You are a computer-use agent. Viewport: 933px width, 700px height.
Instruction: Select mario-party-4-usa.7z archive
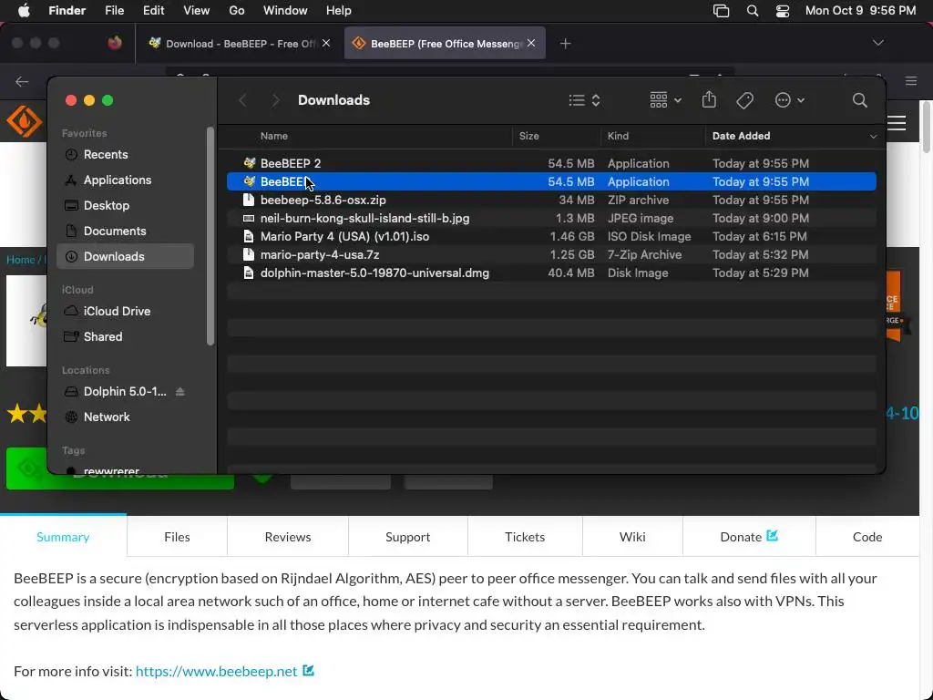551,255
